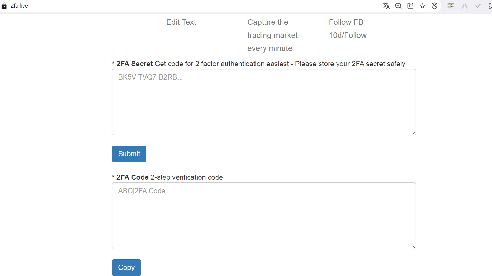This screenshot has width=492, height=276.
Task: Open the Edit Text link
Action: 181,22
